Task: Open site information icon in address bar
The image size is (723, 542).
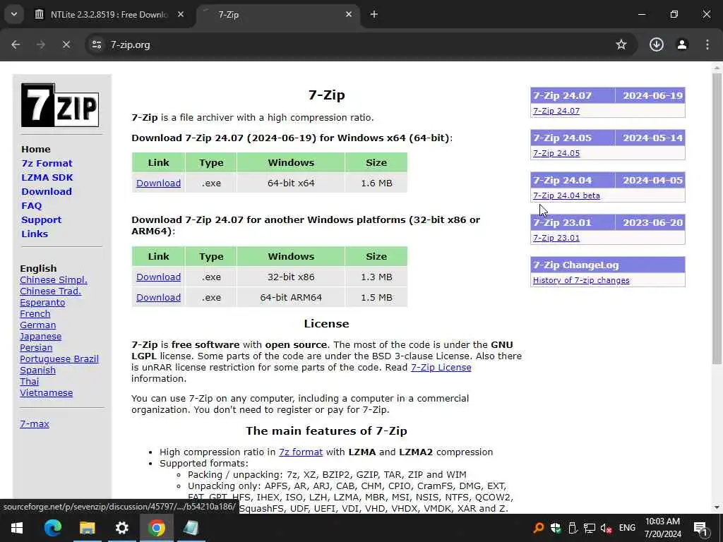Action: tap(96, 44)
